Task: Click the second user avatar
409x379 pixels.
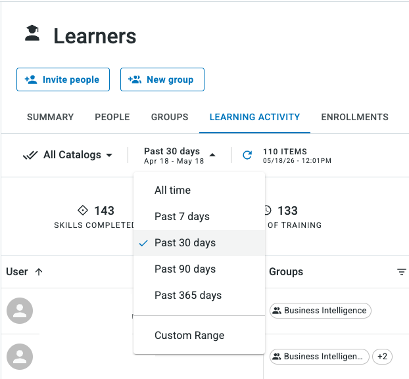Action: (20, 357)
